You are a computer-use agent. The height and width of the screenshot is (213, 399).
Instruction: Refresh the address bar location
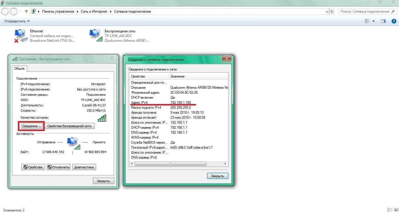332,11
